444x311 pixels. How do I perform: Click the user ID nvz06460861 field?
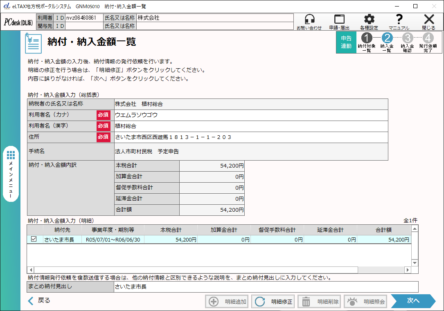pyautogui.click(x=84, y=18)
